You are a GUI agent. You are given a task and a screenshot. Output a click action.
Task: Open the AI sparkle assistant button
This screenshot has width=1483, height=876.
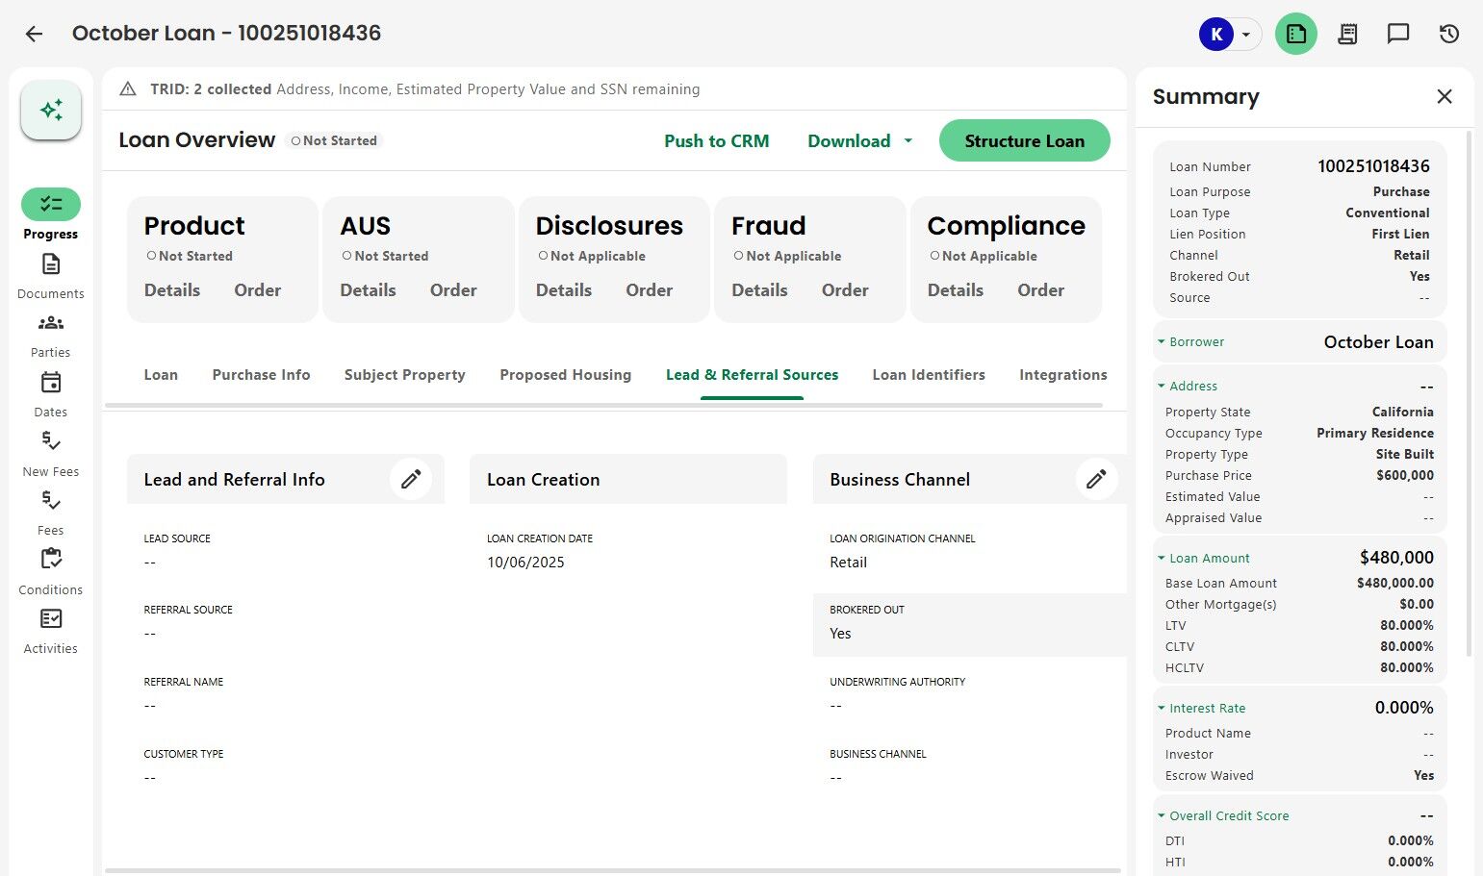[x=51, y=110]
